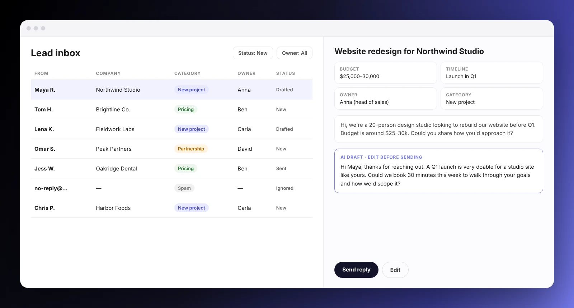Image resolution: width=574 pixels, height=308 pixels.
Task: Click the Spam category tag
Action: click(x=184, y=188)
